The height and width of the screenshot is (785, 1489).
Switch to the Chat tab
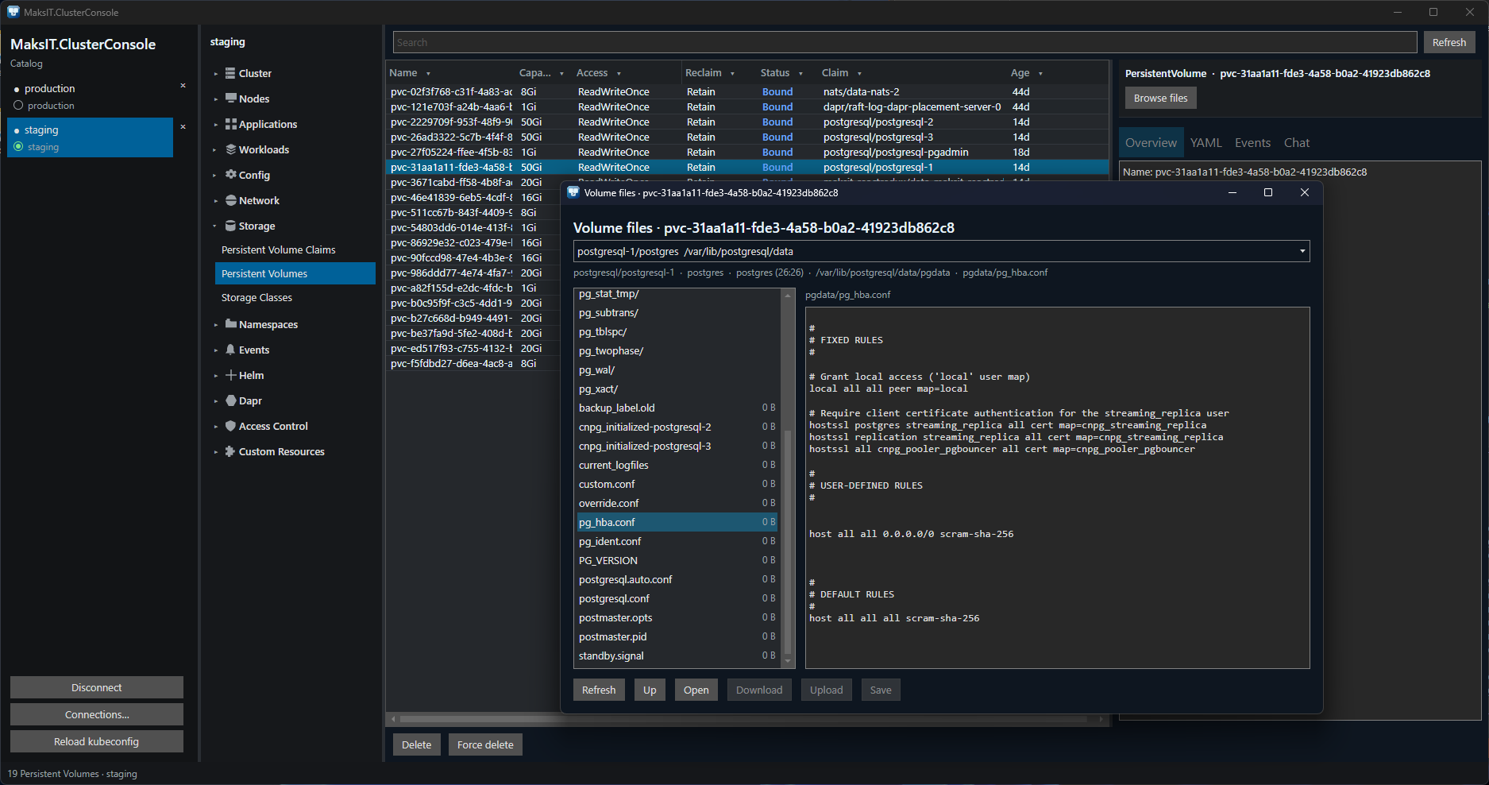(1297, 143)
